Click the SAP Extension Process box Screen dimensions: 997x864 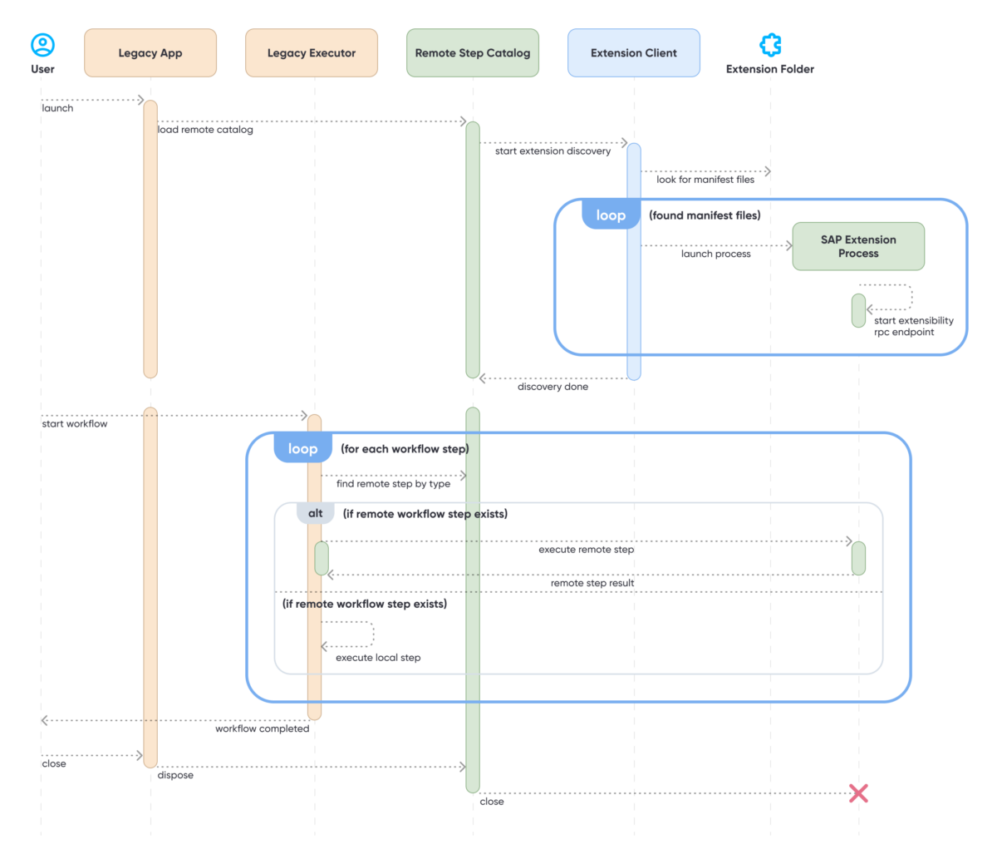point(857,246)
